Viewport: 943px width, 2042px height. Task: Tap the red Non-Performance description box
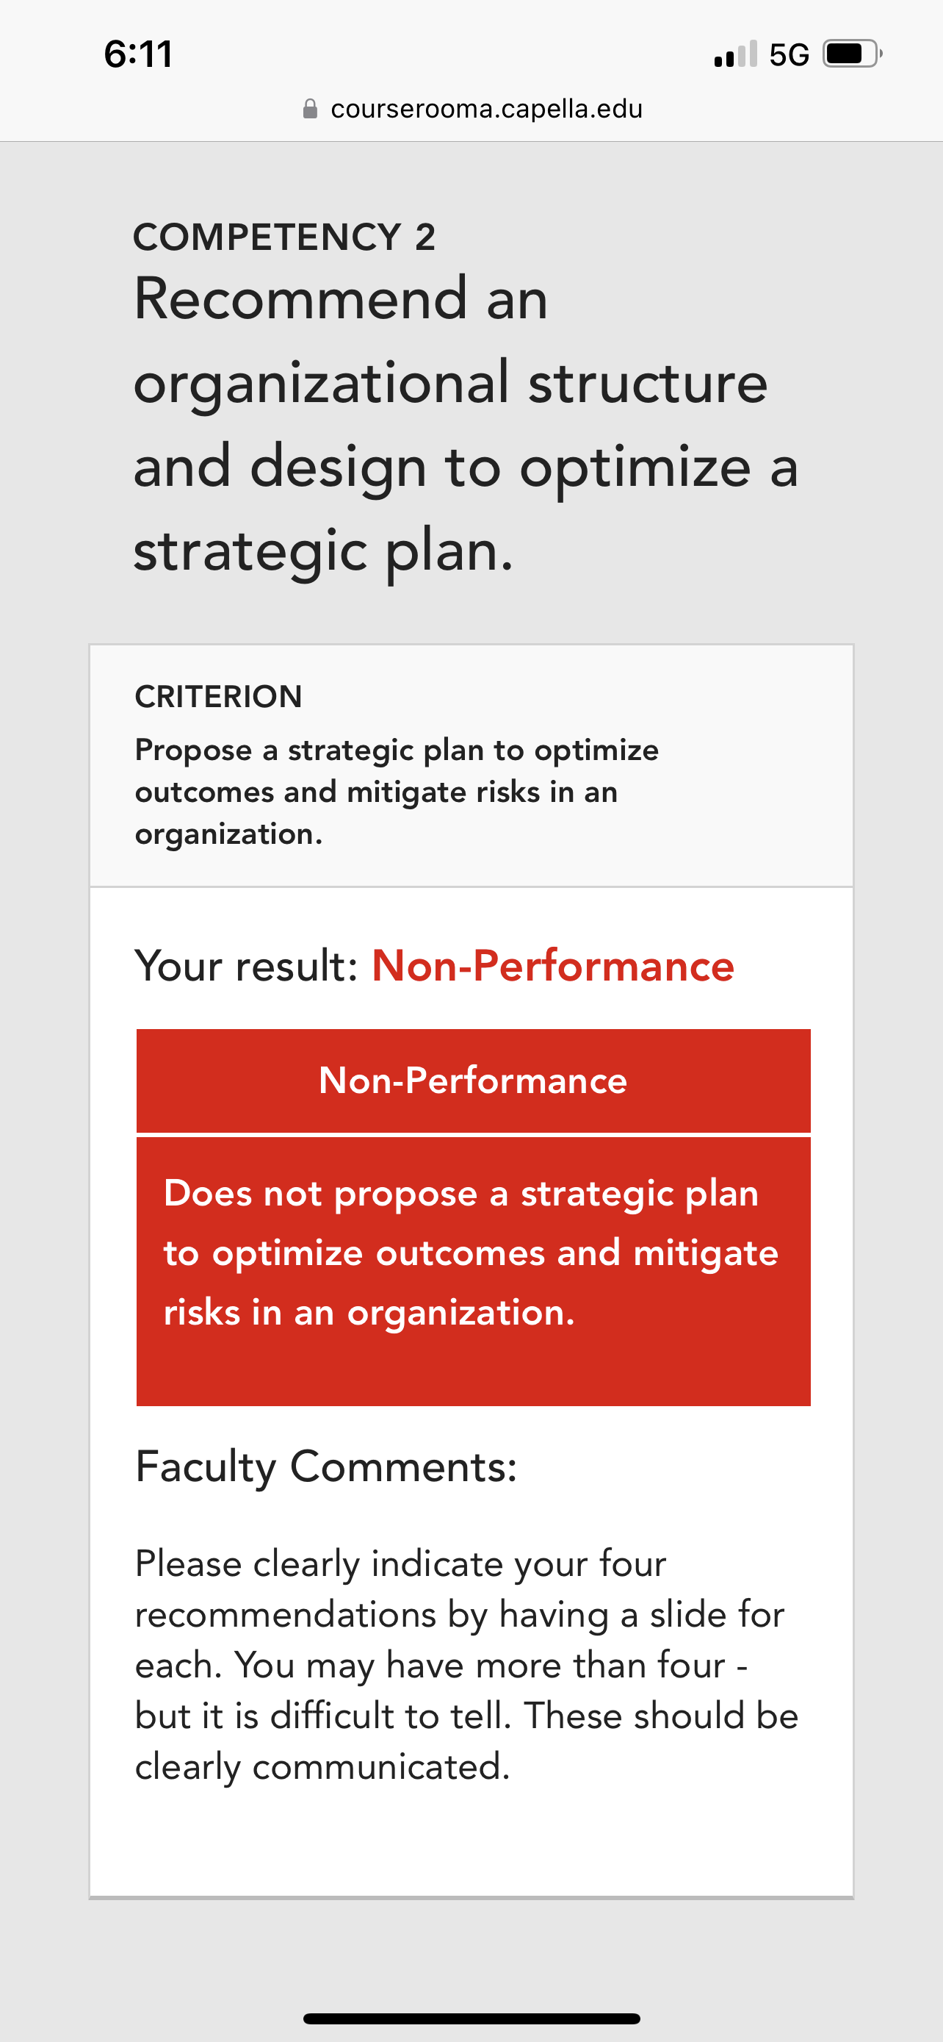tap(474, 1272)
